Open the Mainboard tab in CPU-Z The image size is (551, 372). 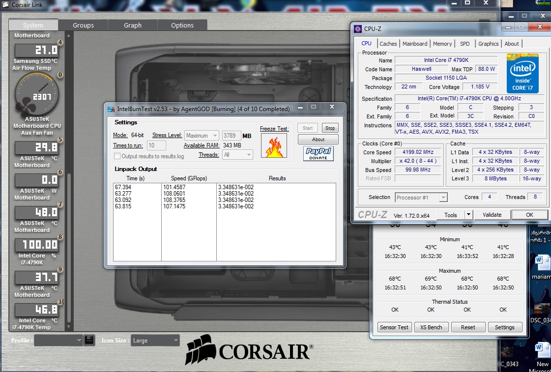(x=415, y=44)
